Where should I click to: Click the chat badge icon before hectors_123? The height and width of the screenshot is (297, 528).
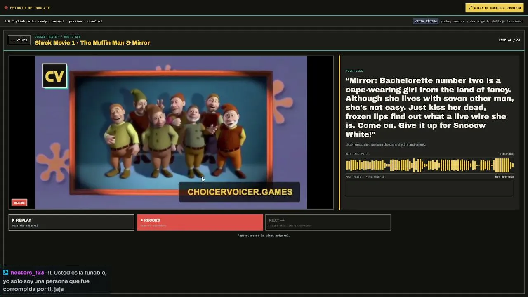(x=6, y=273)
